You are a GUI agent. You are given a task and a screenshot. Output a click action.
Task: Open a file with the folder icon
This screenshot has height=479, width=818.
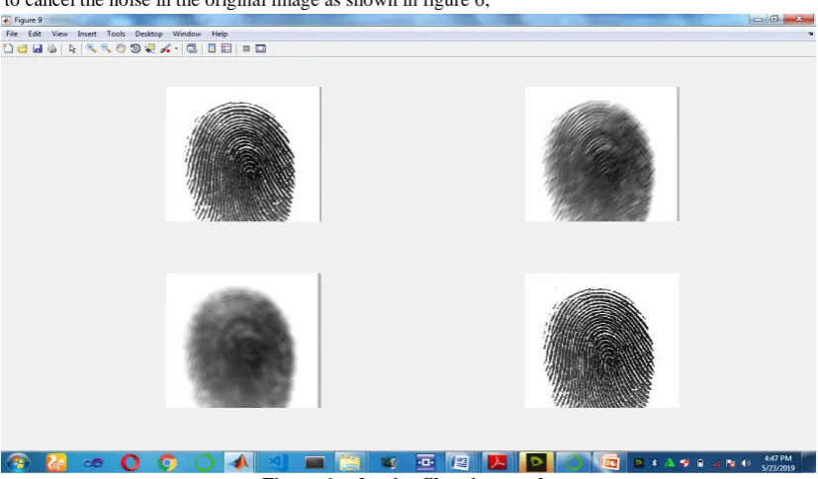[x=23, y=48]
